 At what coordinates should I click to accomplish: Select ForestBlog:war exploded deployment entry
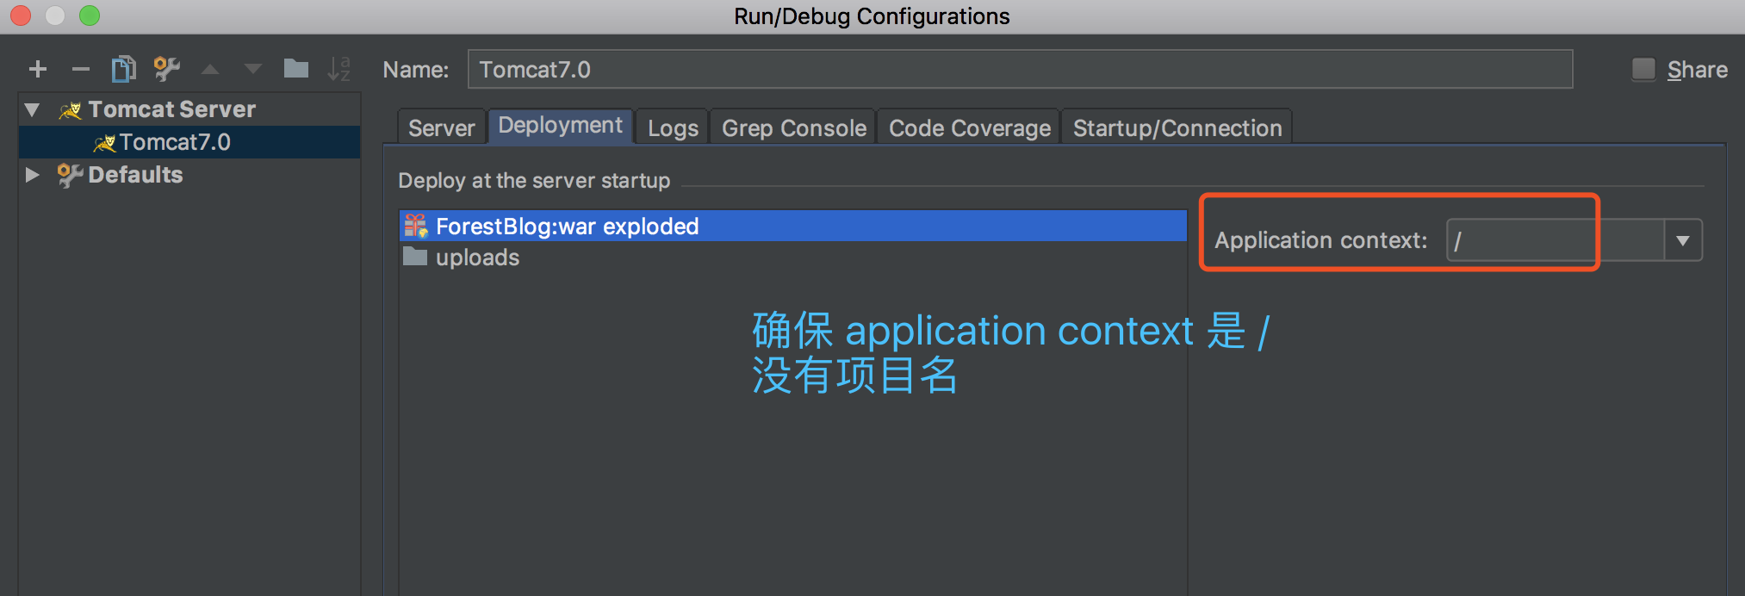click(793, 226)
